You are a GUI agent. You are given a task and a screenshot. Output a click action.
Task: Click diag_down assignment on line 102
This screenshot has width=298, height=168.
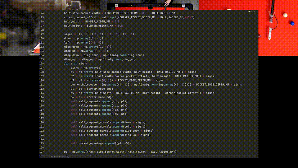point(88,47)
